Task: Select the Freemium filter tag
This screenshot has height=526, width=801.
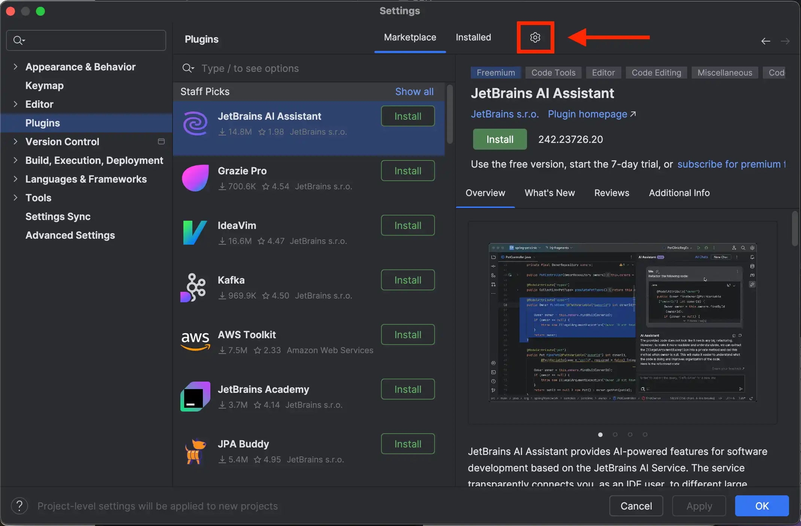Action: [496, 72]
